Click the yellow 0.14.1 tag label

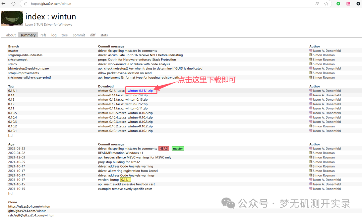tap(125, 180)
